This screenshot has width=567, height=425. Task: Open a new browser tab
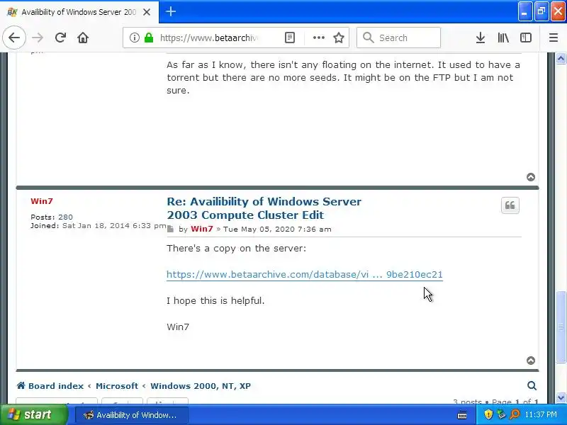[x=171, y=11]
